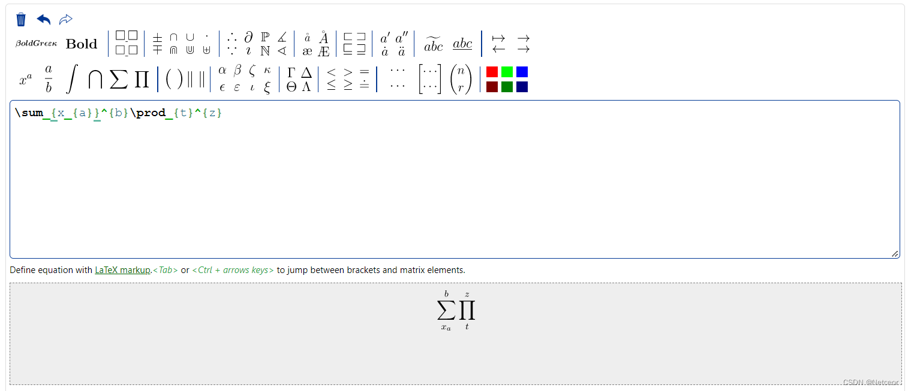Open the lowercase Greek letters group

[245, 79]
